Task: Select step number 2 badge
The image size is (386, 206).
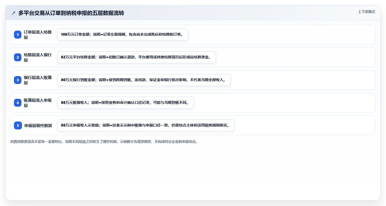Action: (x=18, y=57)
